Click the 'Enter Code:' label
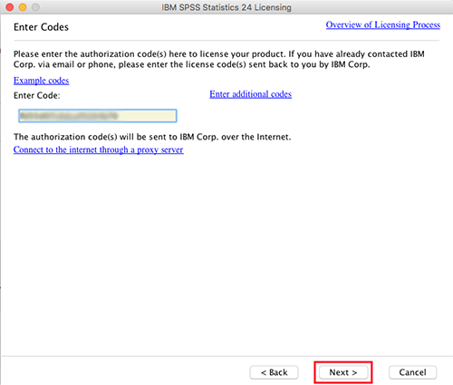The height and width of the screenshot is (385, 453). 37,95
